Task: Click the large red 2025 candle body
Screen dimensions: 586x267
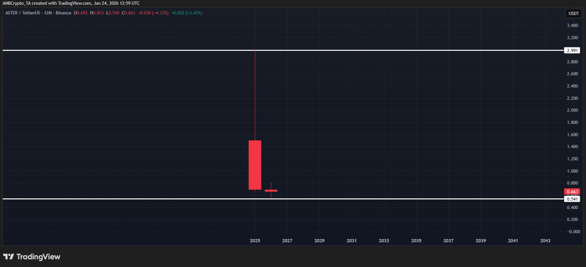Action: (255, 165)
